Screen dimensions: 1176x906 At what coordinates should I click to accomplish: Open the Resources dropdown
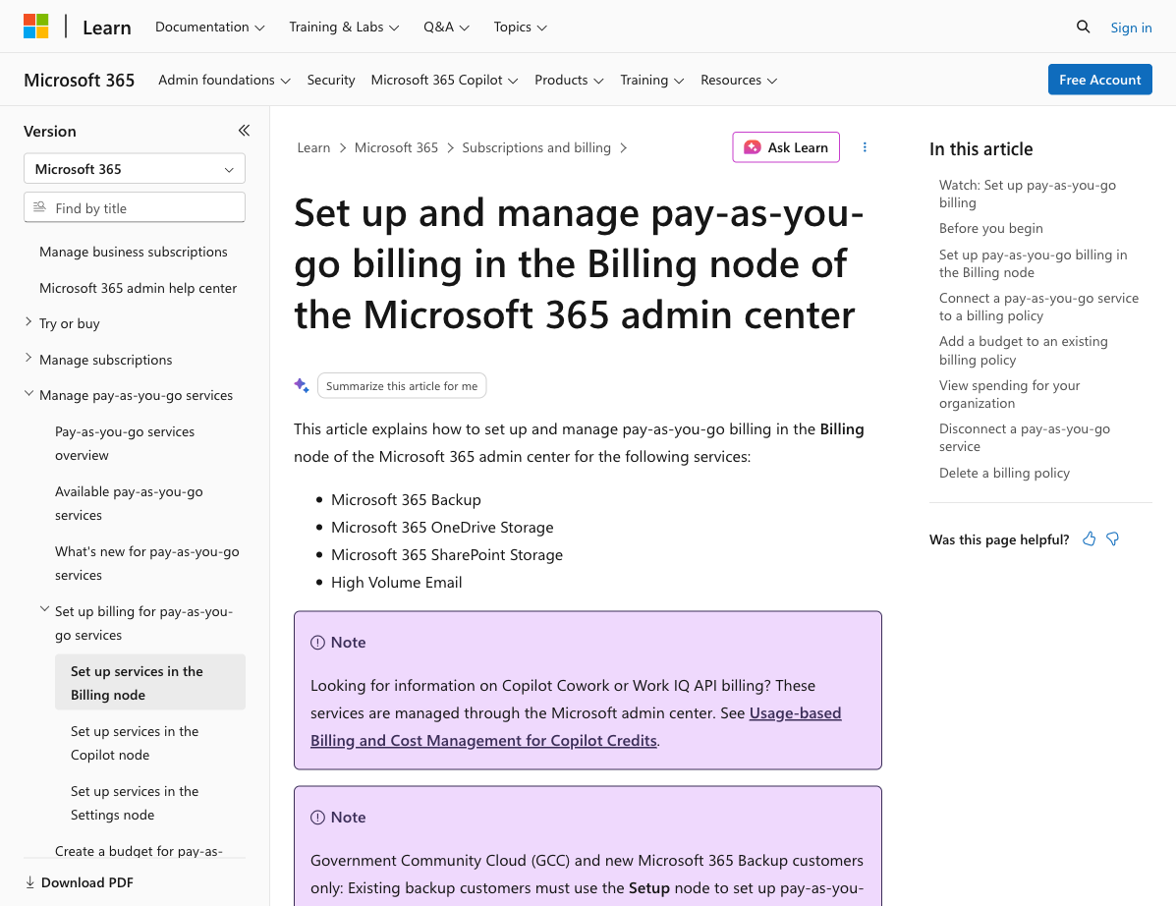point(739,81)
